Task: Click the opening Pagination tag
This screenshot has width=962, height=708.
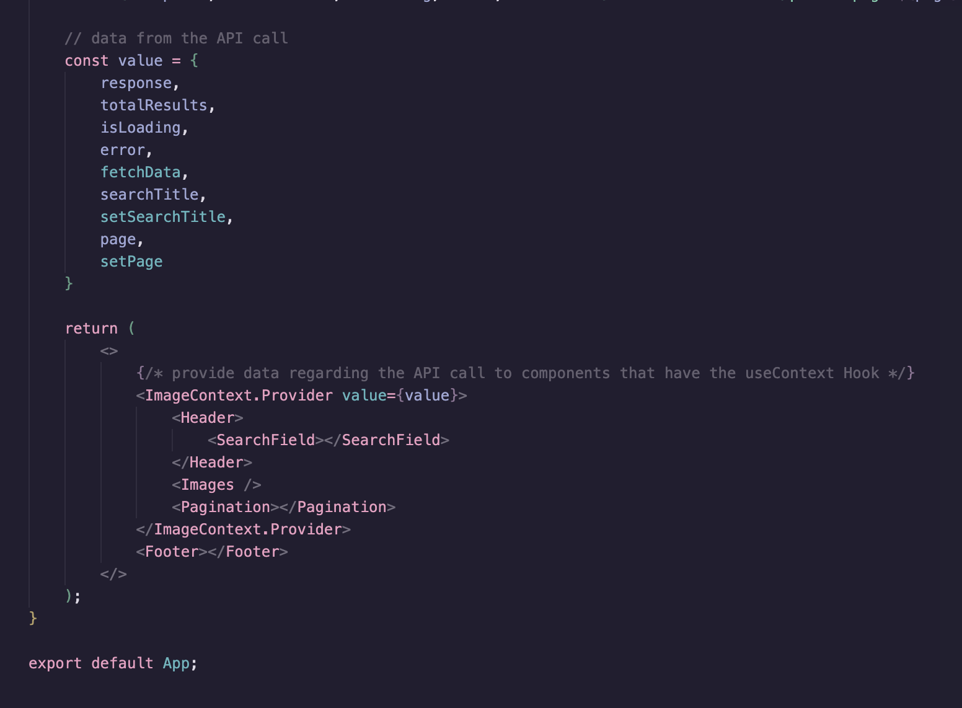Action: (x=225, y=507)
